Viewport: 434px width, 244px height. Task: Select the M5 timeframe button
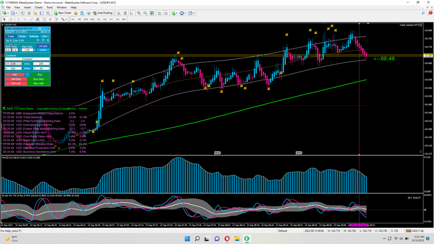click(x=79, y=20)
